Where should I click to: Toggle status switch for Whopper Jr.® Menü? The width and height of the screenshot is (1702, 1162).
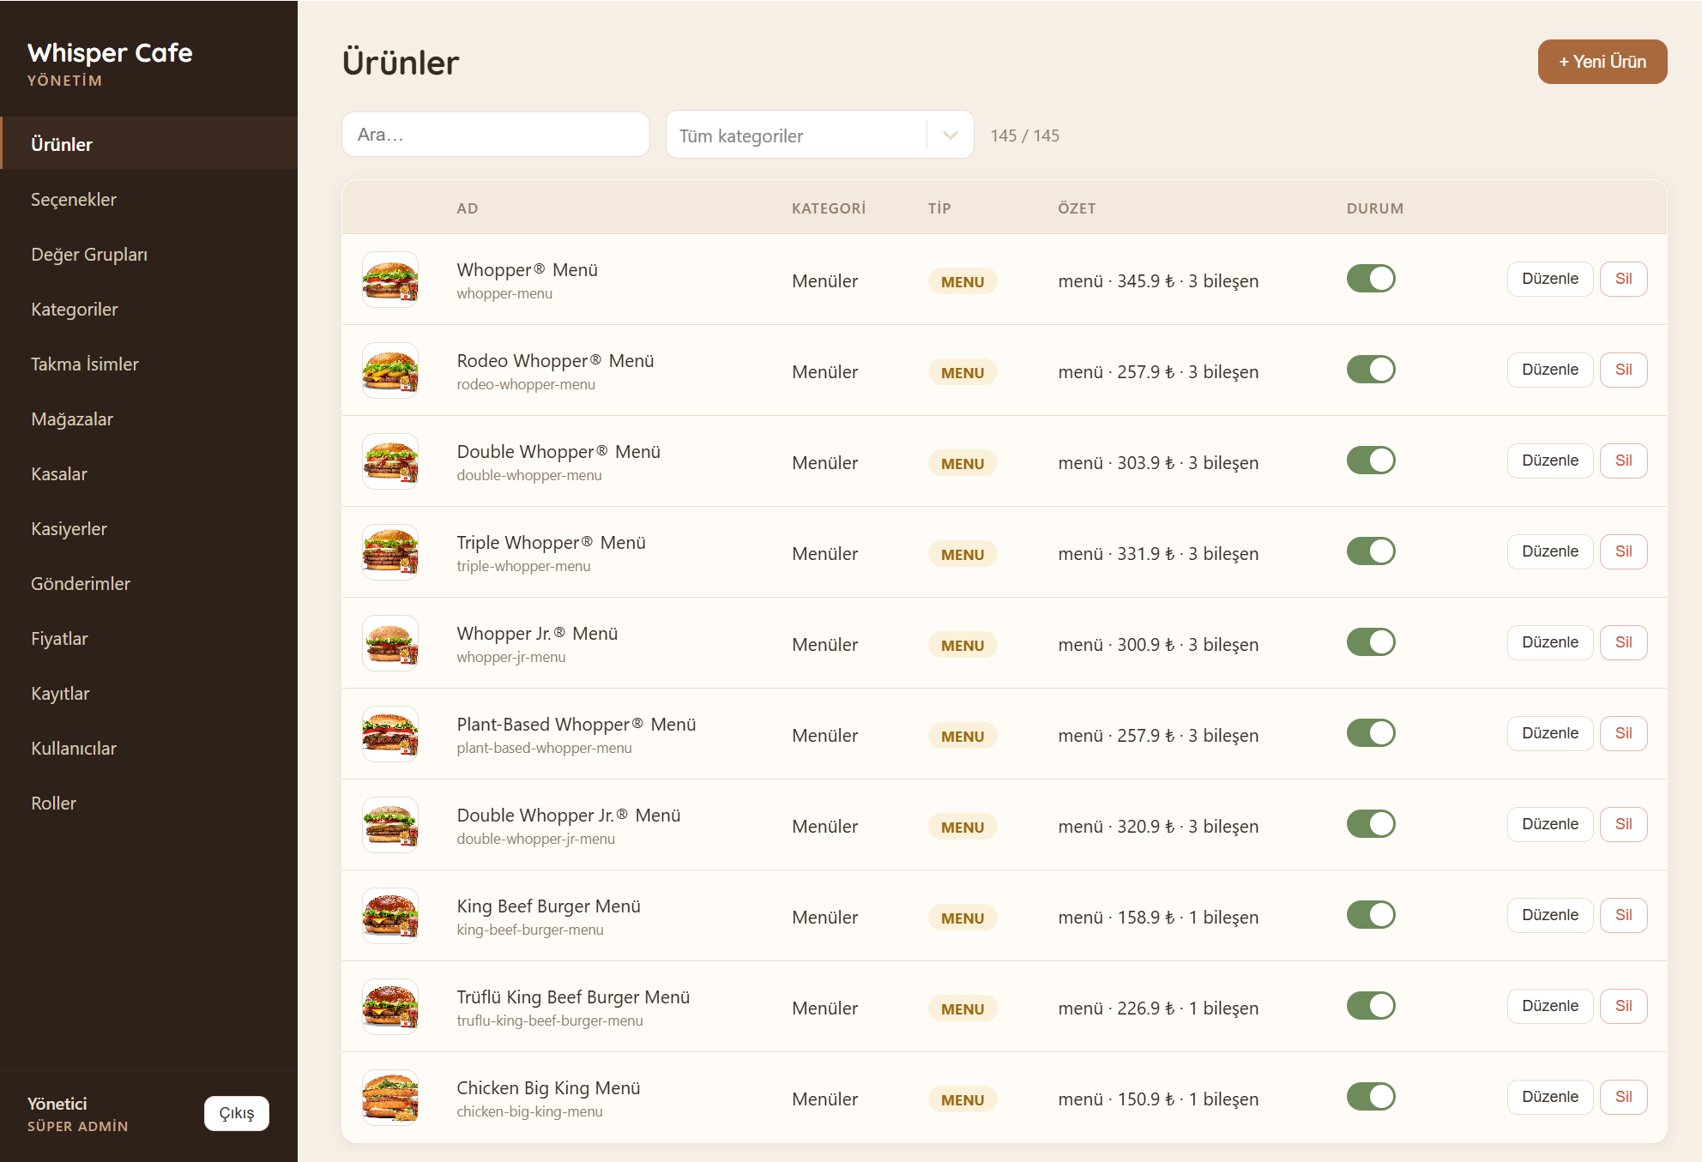[x=1371, y=642]
